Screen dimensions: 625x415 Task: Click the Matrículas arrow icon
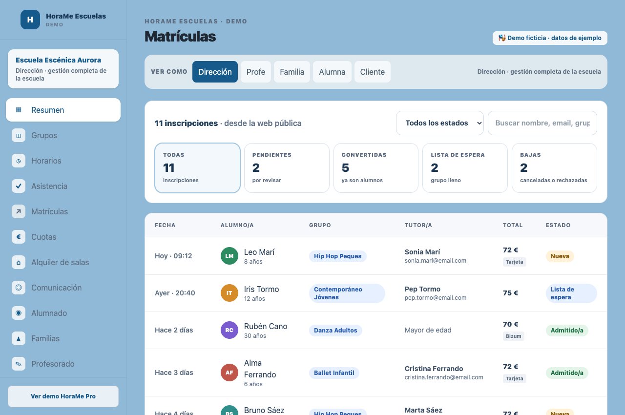19,211
